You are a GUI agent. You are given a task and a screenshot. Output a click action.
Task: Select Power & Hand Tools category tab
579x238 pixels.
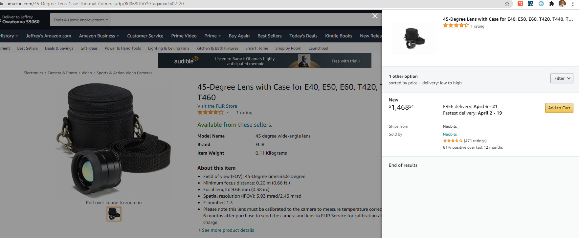123,48
